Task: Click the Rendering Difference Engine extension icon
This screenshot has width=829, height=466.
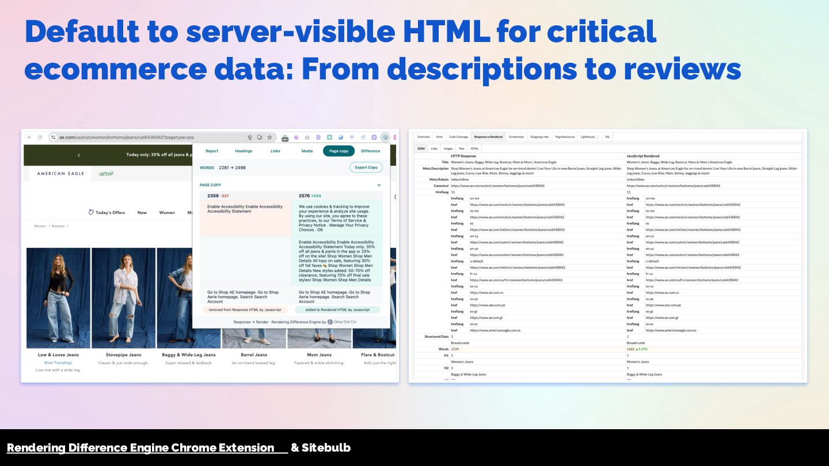Action: coord(385,137)
